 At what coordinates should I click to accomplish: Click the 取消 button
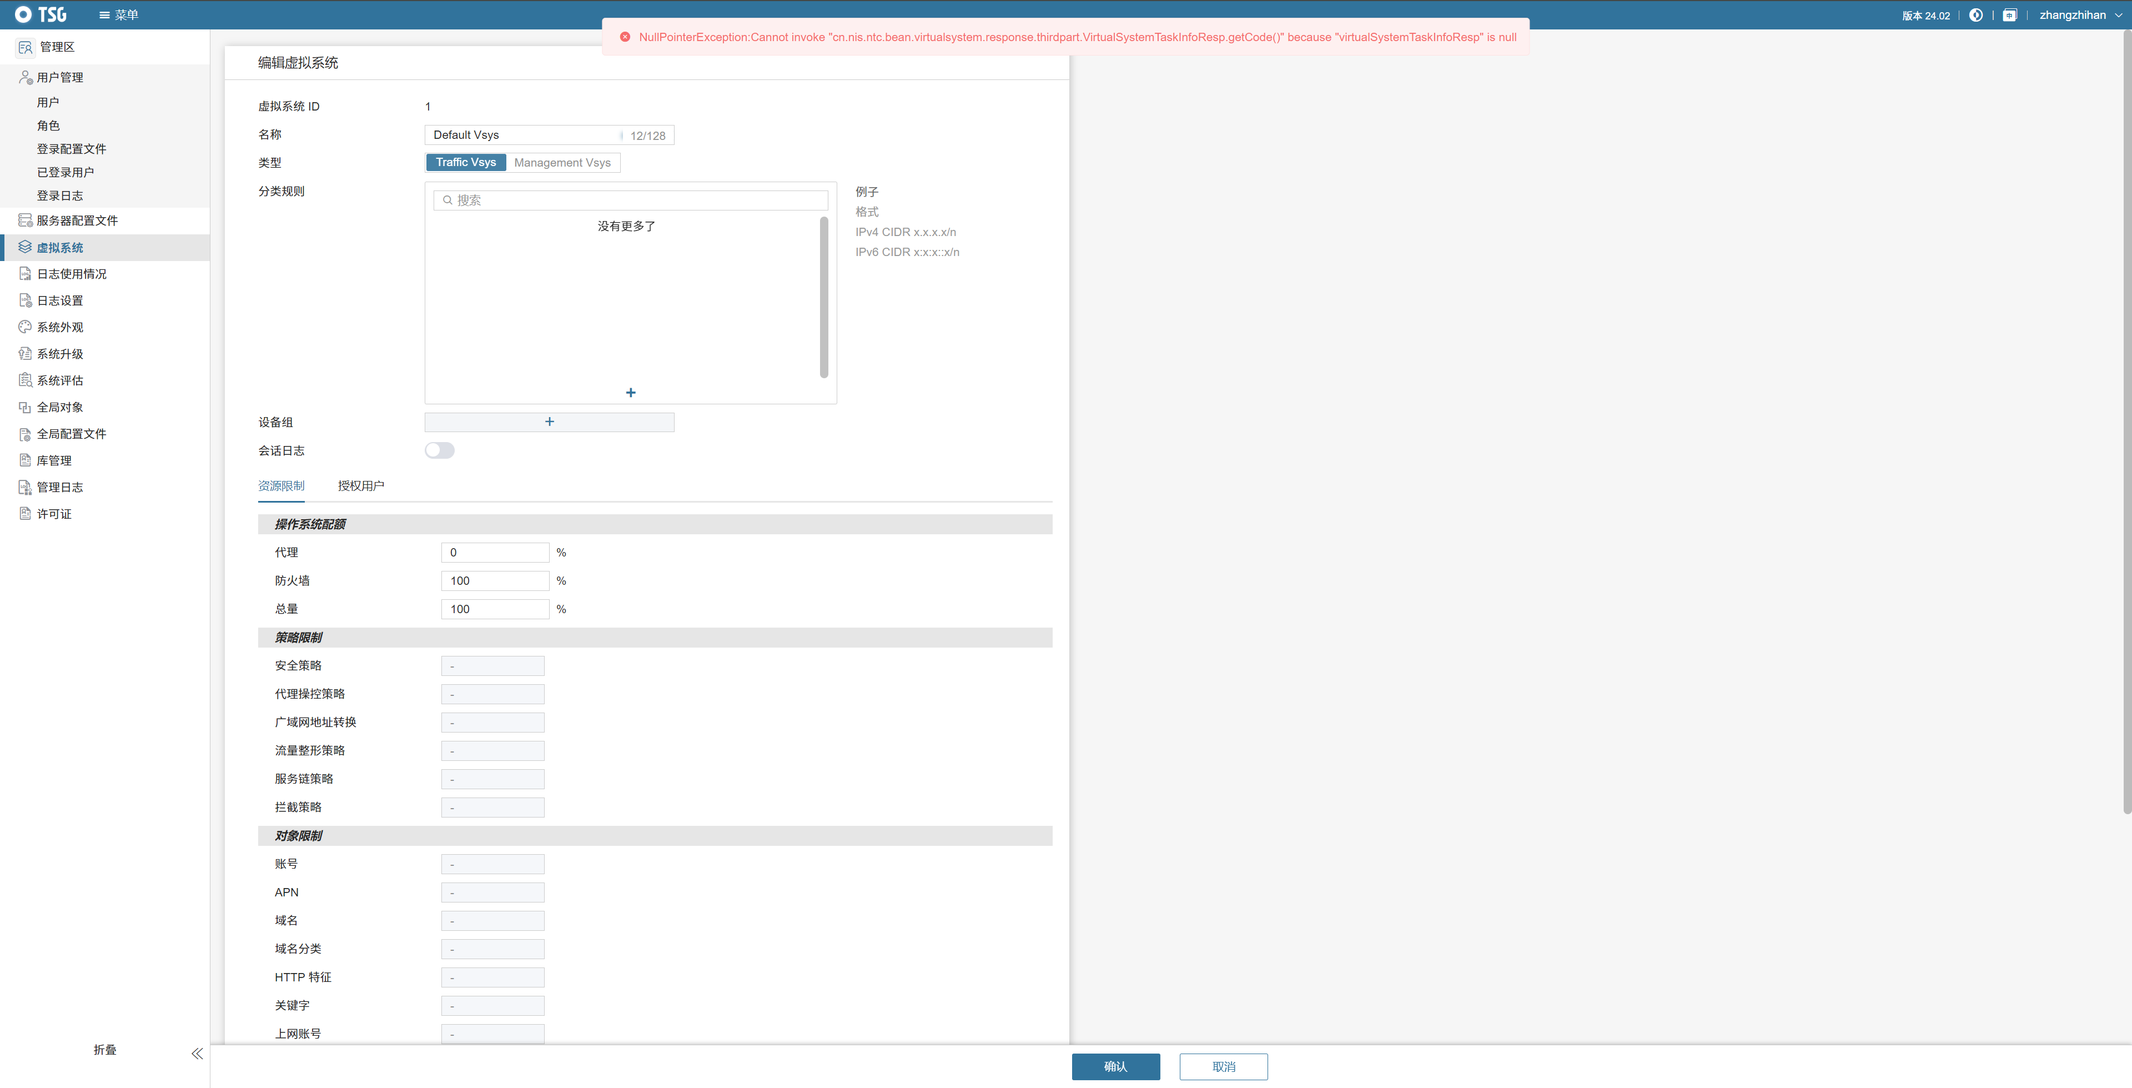tap(1223, 1066)
